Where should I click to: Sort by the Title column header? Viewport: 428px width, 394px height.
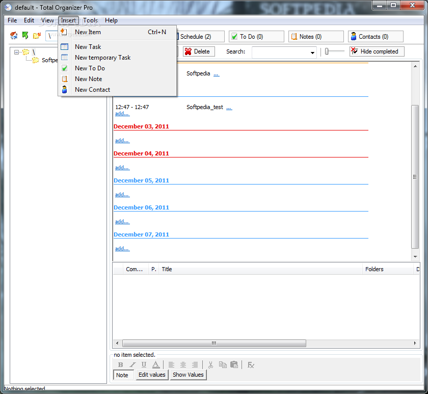click(261, 269)
